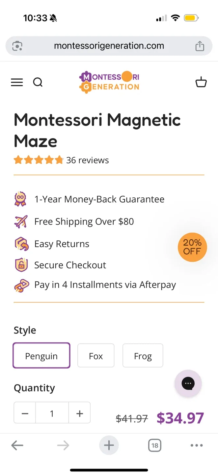Choose the Fox style option
This screenshot has width=218, height=476.
click(x=96, y=356)
